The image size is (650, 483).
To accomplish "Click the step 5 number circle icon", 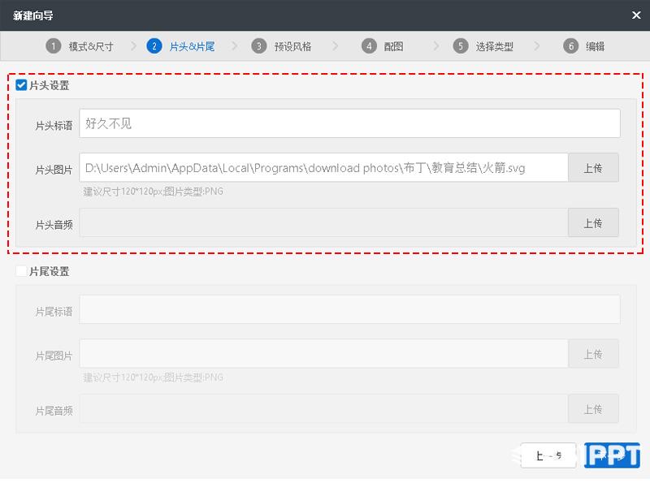I will pyautogui.click(x=460, y=46).
